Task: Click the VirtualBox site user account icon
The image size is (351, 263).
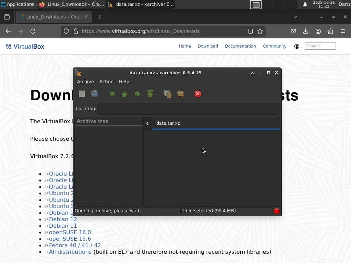Action: coord(297,46)
